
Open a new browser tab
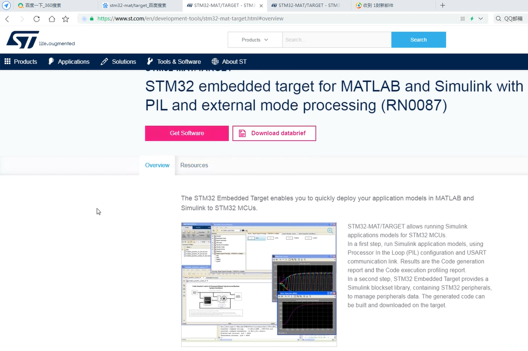pyautogui.click(x=443, y=6)
